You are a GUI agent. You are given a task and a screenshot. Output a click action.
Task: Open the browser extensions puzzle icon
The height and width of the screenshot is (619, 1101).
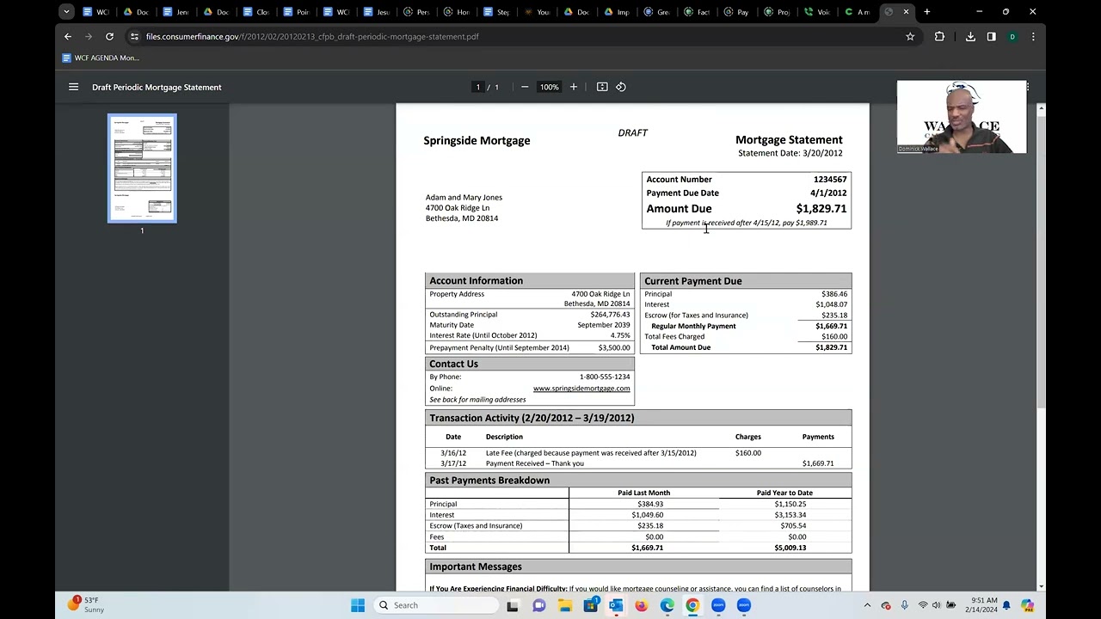click(939, 37)
